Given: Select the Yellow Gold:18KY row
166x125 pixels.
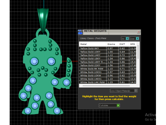Looking at the screenshot, I should coord(108,59).
